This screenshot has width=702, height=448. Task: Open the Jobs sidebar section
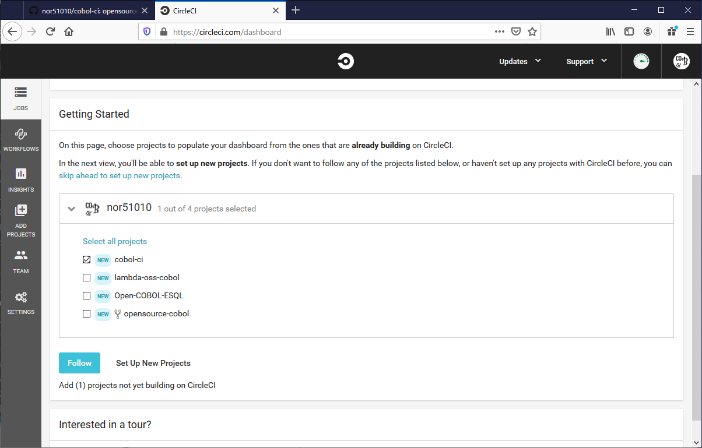(20, 98)
